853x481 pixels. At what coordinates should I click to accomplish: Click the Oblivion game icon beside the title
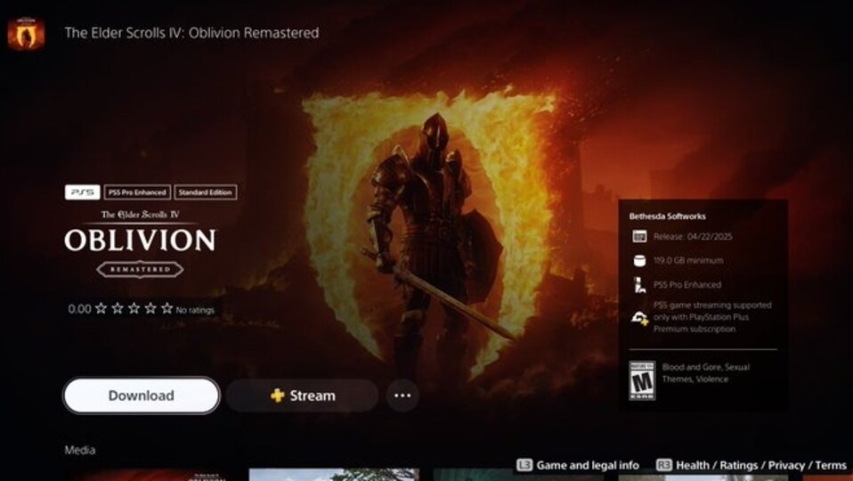26,34
